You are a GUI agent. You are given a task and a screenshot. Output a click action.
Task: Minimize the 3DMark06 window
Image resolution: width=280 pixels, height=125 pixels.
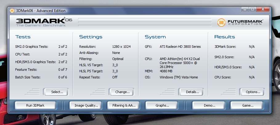(x=245, y=9)
